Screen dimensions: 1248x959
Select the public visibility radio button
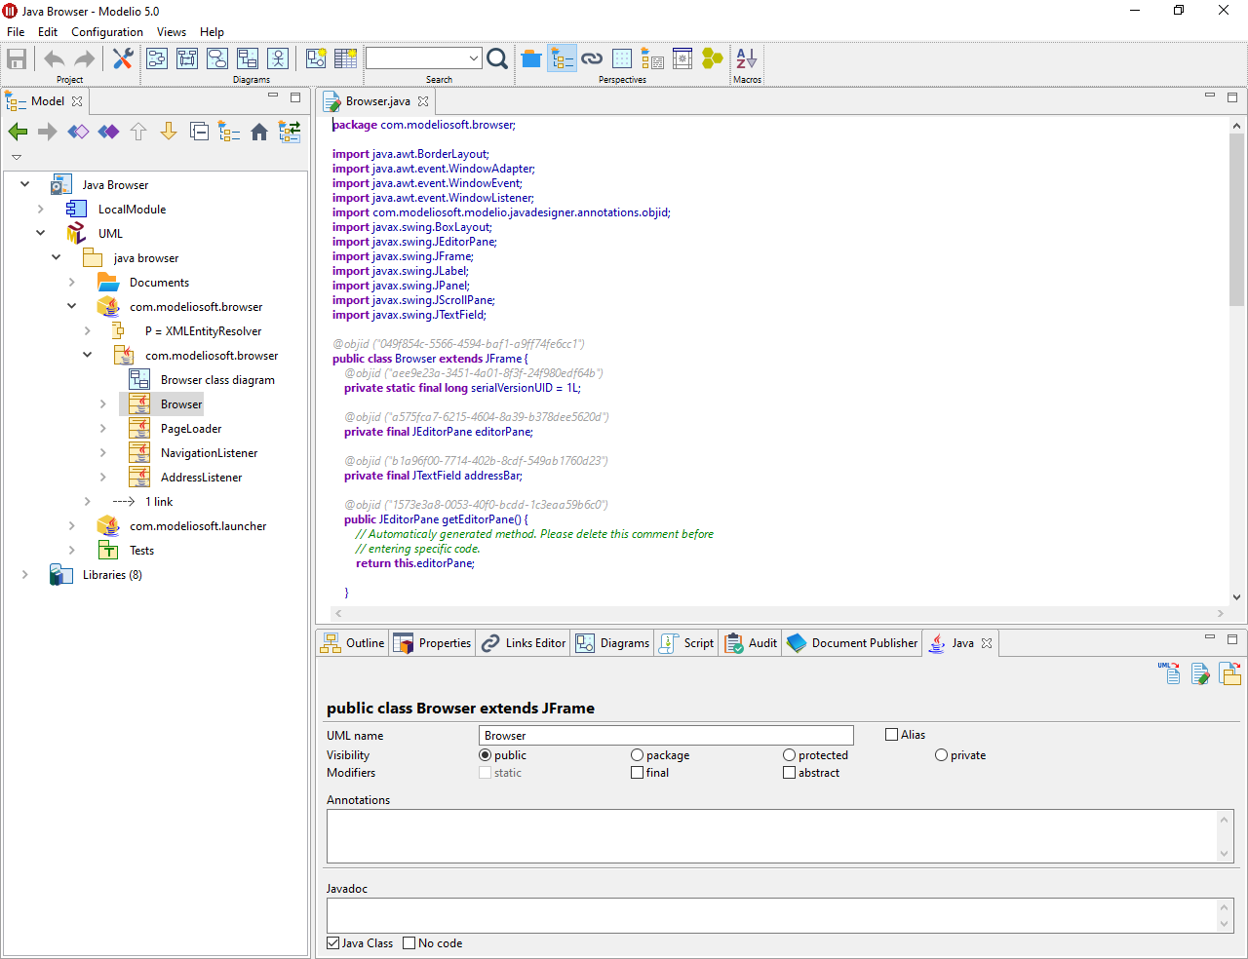pos(485,755)
